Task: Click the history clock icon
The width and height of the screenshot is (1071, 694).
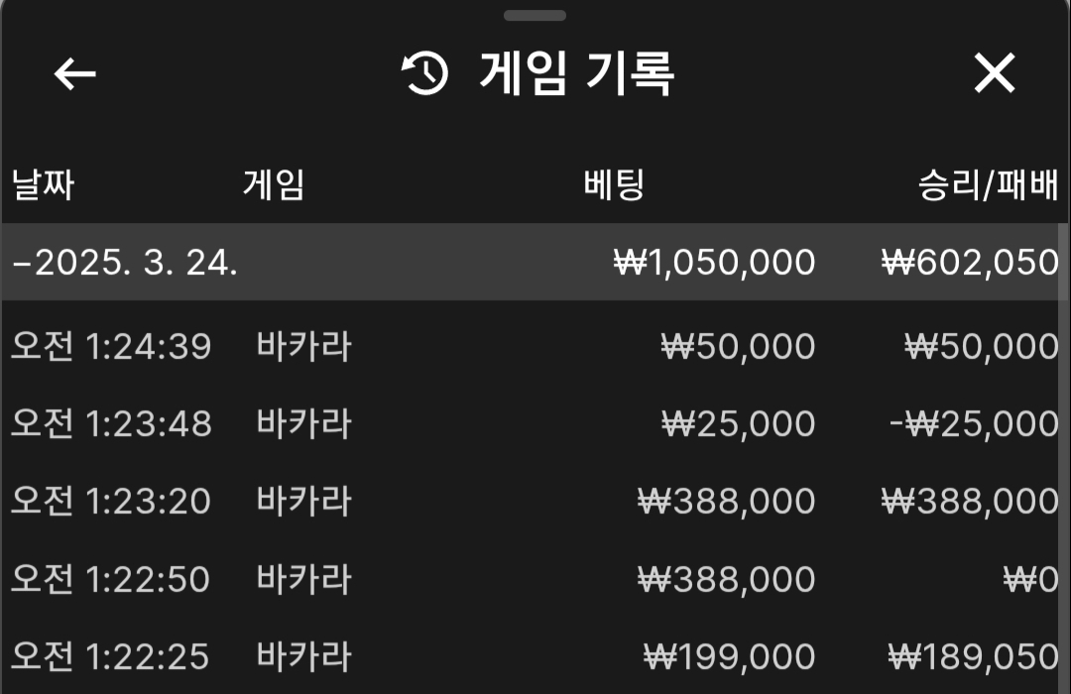Action: [x=425, y=73]
